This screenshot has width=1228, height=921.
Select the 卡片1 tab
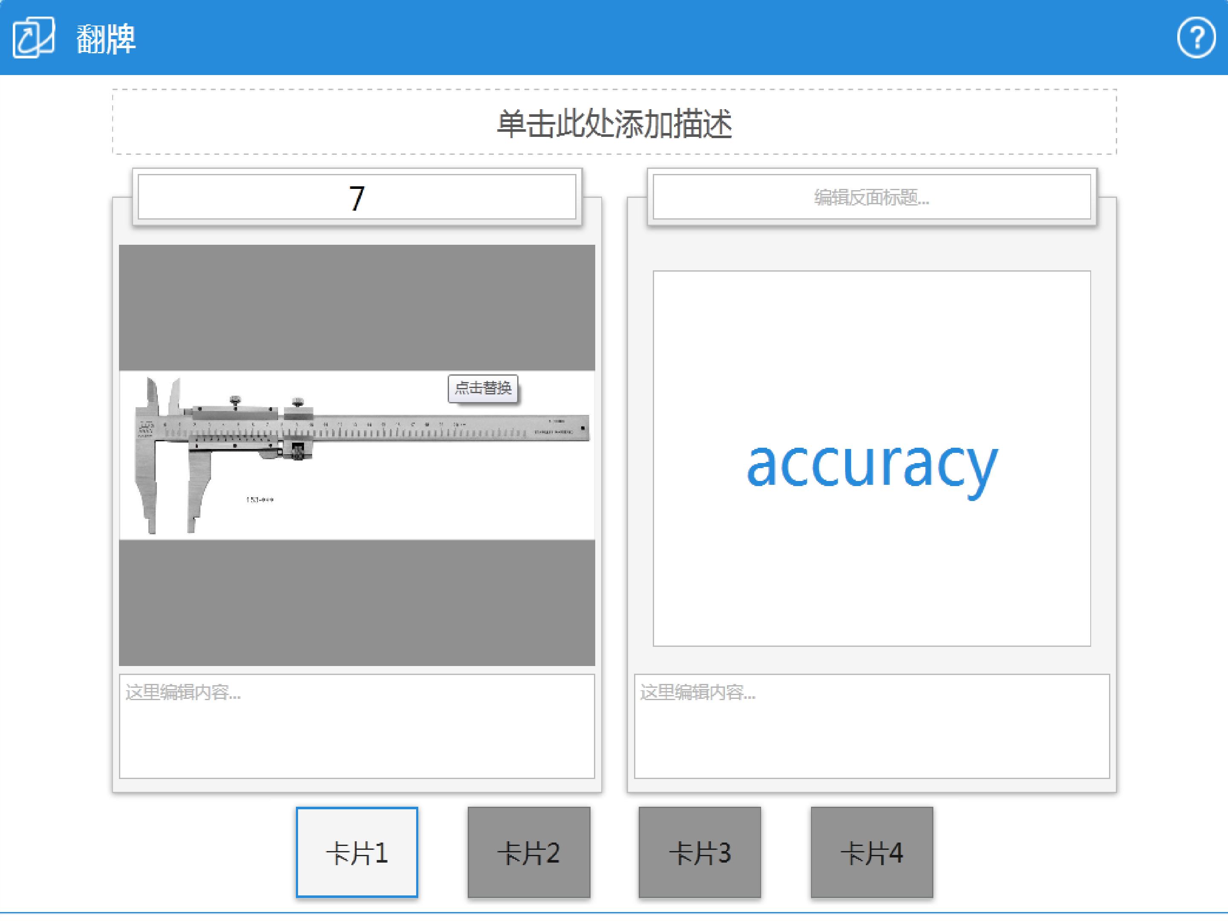pyautogui.click(x=357, y=852)
